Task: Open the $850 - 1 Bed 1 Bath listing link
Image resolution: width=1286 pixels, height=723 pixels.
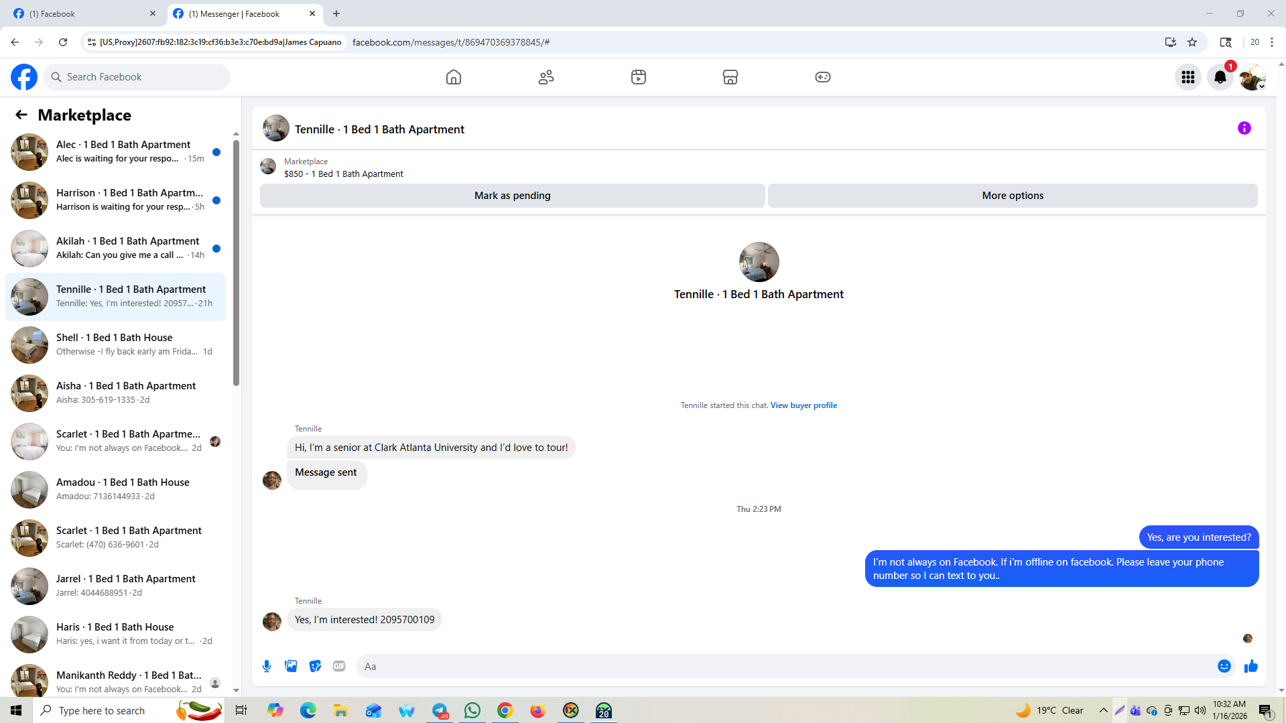Action: coord(343,174)
